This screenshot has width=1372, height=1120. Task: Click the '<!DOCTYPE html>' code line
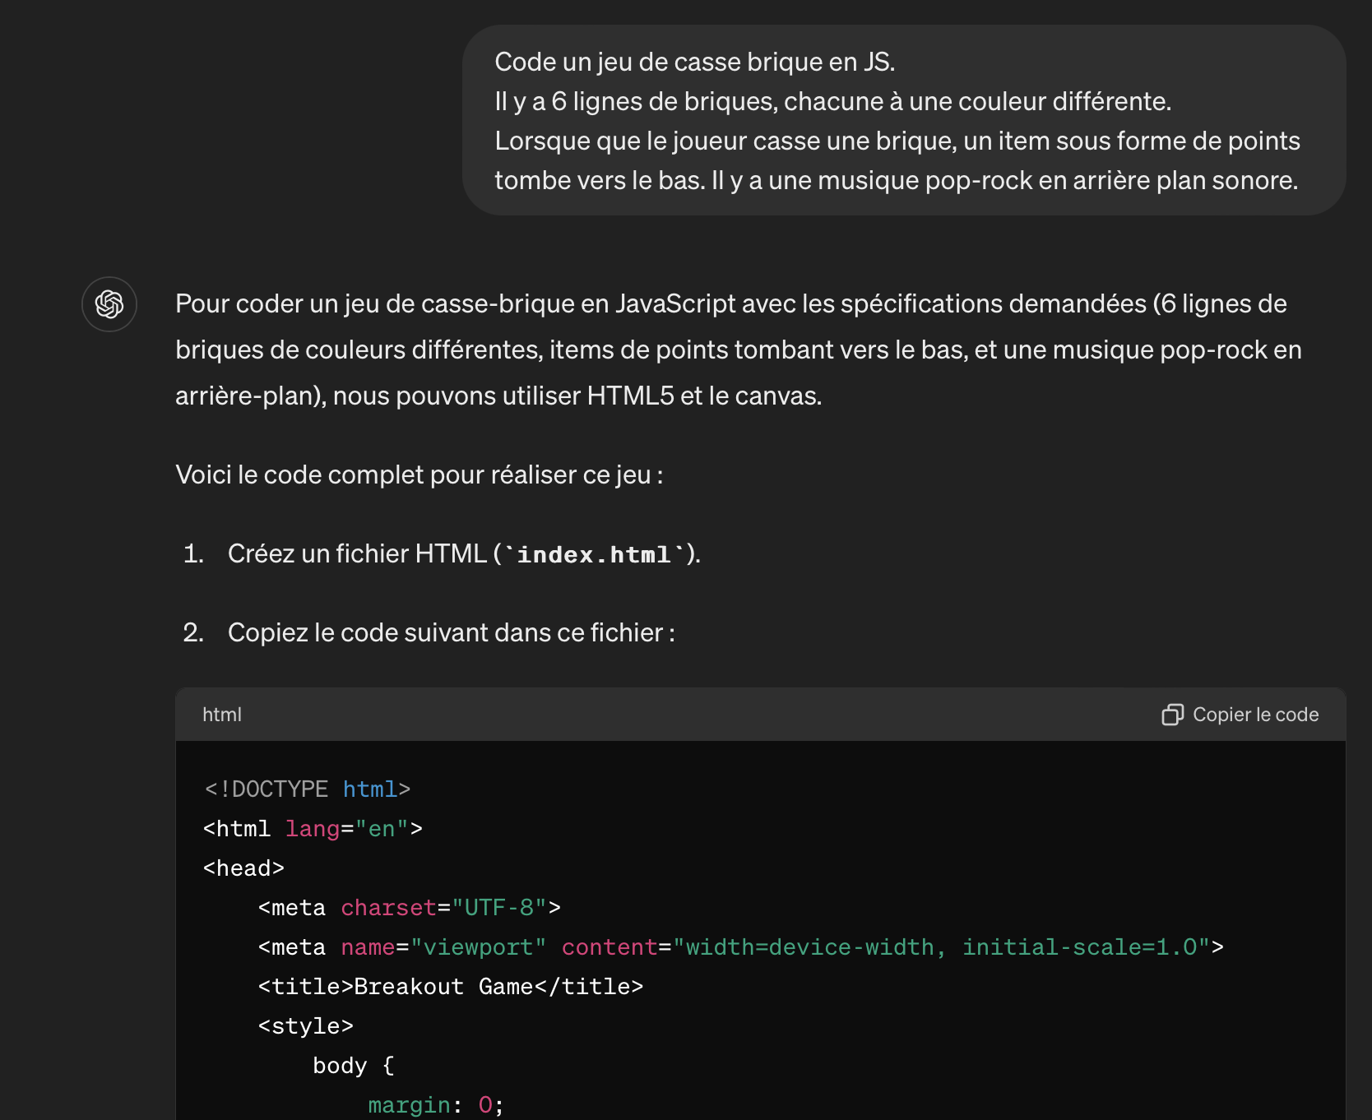[307, 789]
